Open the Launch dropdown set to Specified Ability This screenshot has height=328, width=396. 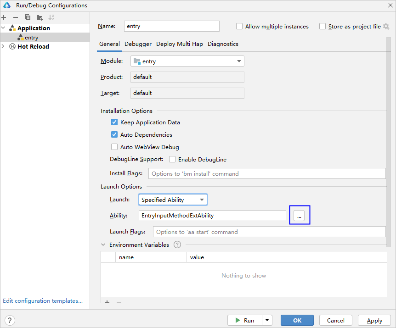[173, 200]
